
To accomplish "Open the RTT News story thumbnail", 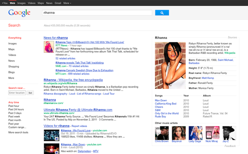I will point(49,47).
